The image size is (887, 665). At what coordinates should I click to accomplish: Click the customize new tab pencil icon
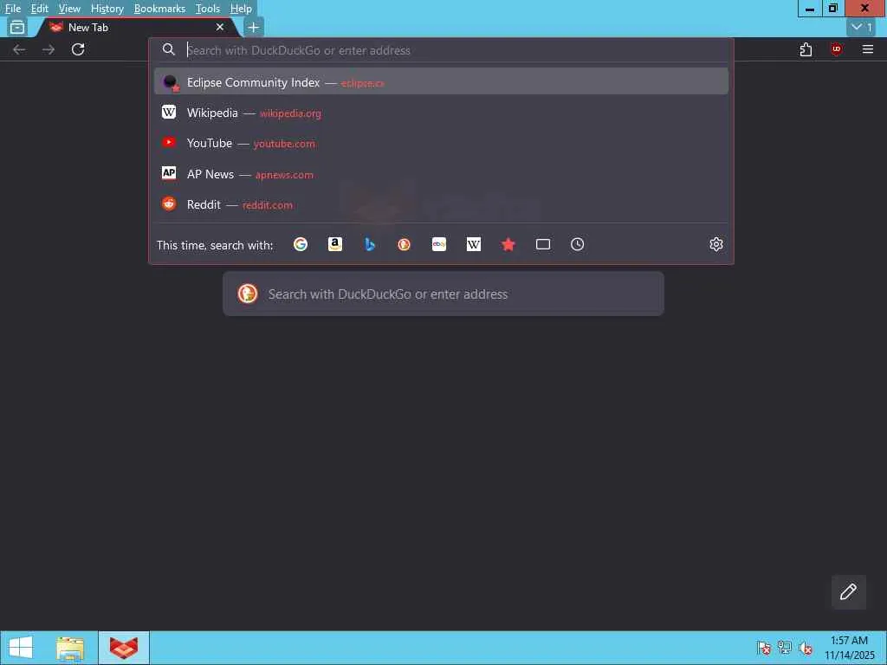point(849,591)
